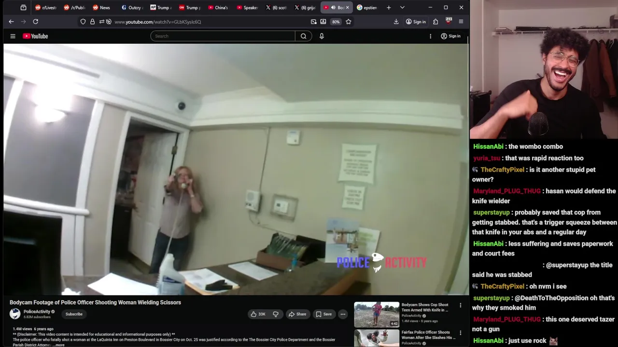
Task: Go back to the previous page
Action: point(11,22)
